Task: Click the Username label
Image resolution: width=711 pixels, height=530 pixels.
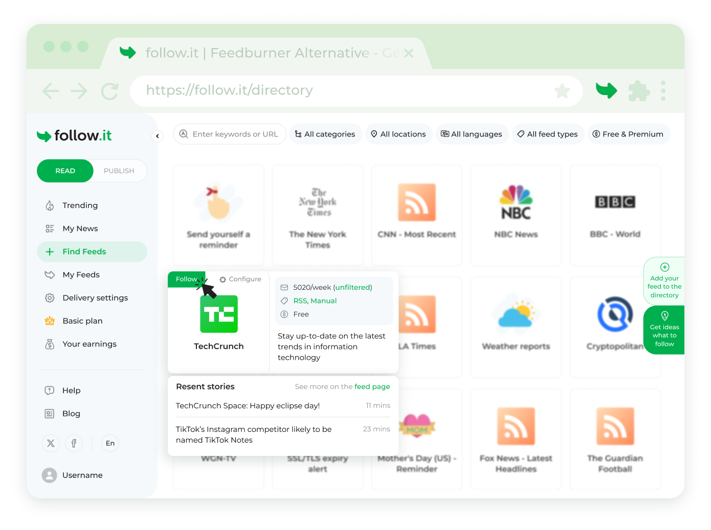Action: [x=82, y=475]
